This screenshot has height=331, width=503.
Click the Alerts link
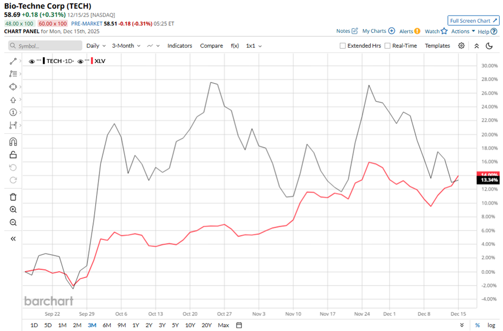406,31
